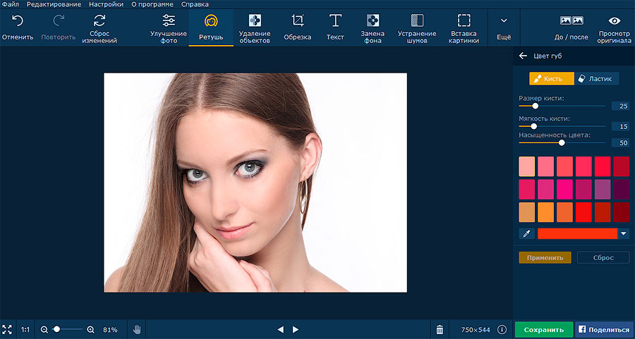Switch to the Ластик eraser mode

pyautogui.click(x=597, y=78)
